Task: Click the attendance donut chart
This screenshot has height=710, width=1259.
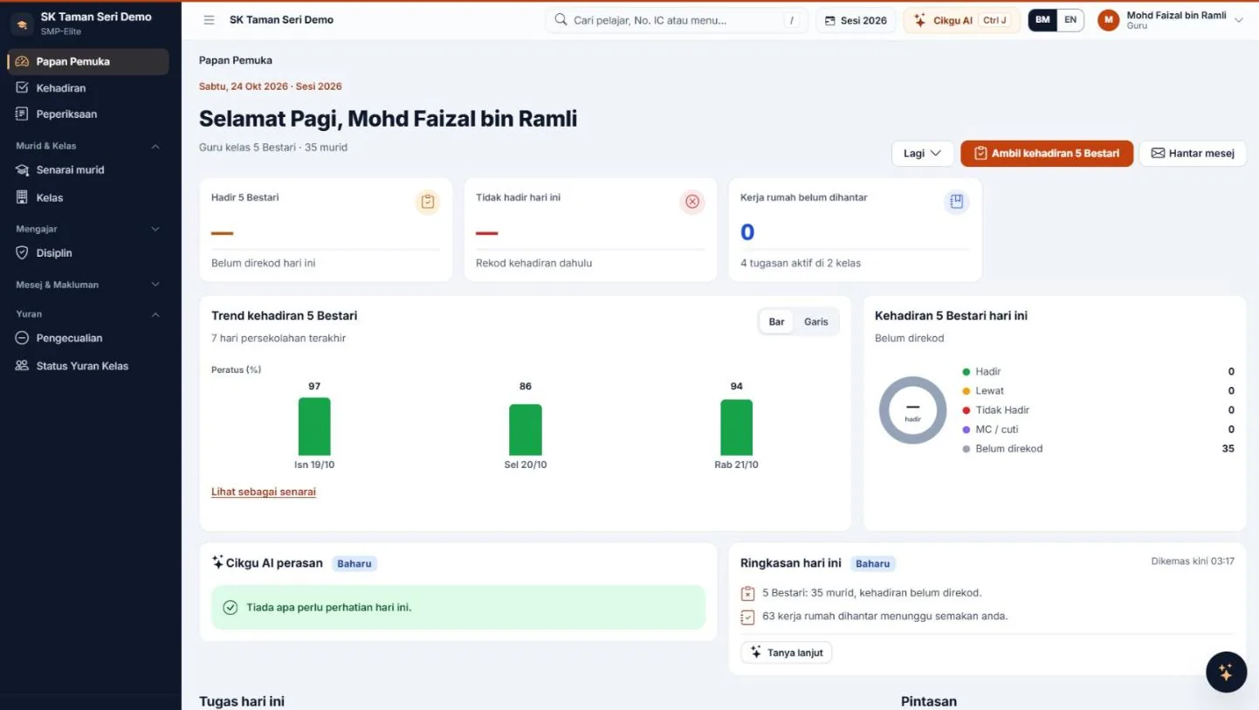Action: [912, 410]
